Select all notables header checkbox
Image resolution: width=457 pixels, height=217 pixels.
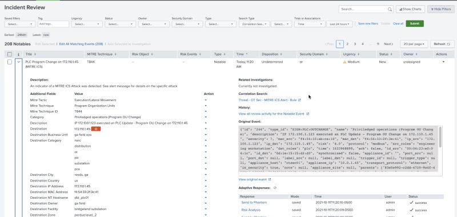coord(10,54)
